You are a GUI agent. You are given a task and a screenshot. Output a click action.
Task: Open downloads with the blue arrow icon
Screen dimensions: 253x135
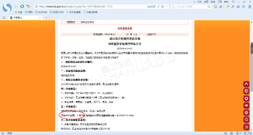tap(250, 6)
